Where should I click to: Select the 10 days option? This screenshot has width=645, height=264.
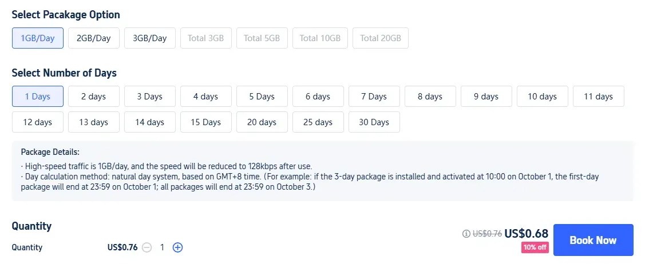(x=543, y=97)
